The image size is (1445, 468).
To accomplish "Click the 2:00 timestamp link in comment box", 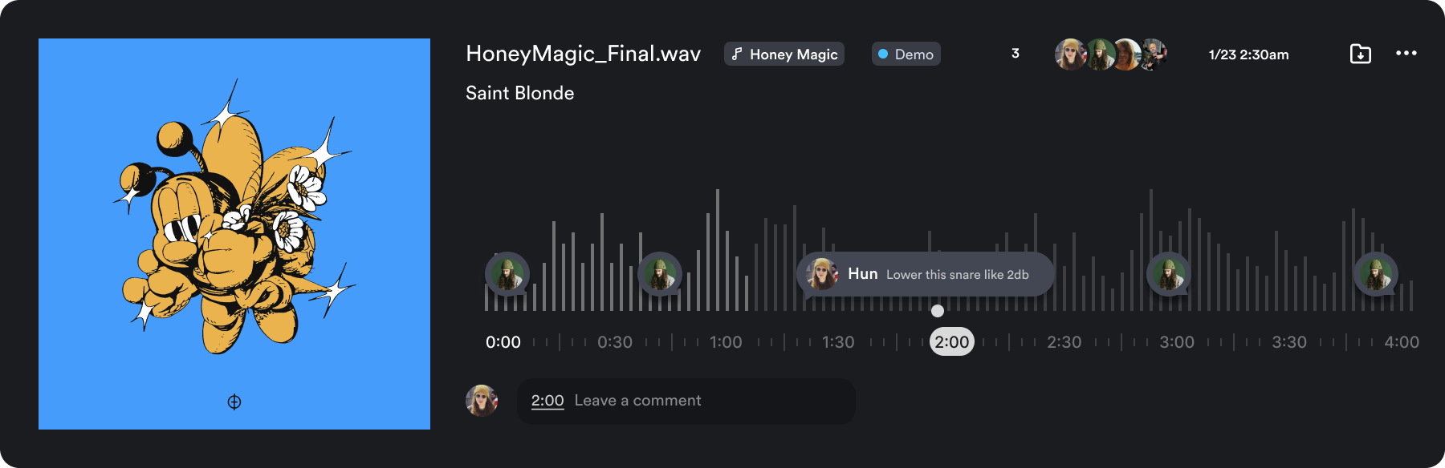I will point(547,401).
